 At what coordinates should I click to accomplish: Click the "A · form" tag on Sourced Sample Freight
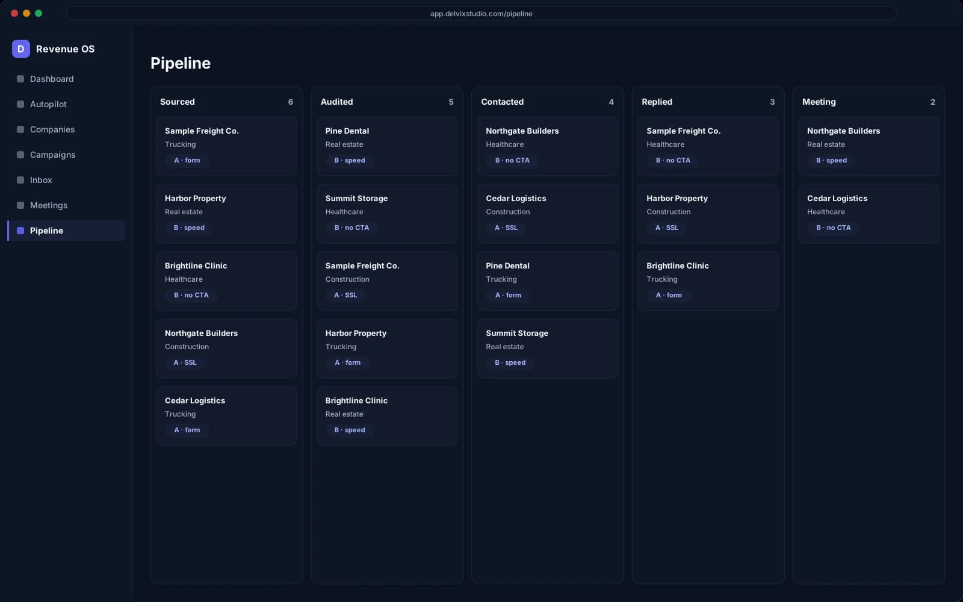click(x=187, y=160)
